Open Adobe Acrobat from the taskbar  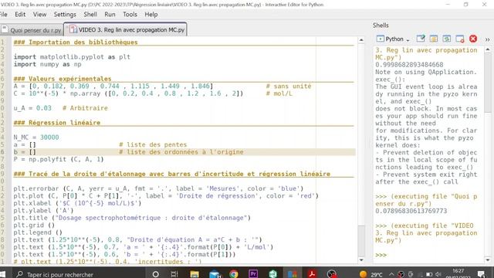(312, 274)
